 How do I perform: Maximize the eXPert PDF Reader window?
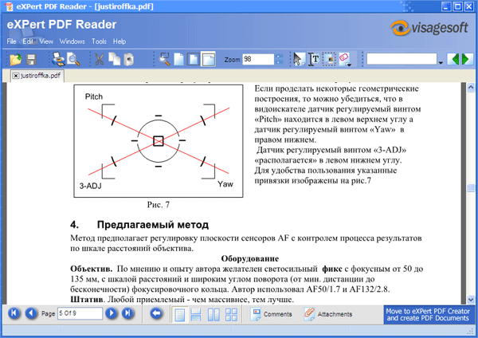[457, 6]
